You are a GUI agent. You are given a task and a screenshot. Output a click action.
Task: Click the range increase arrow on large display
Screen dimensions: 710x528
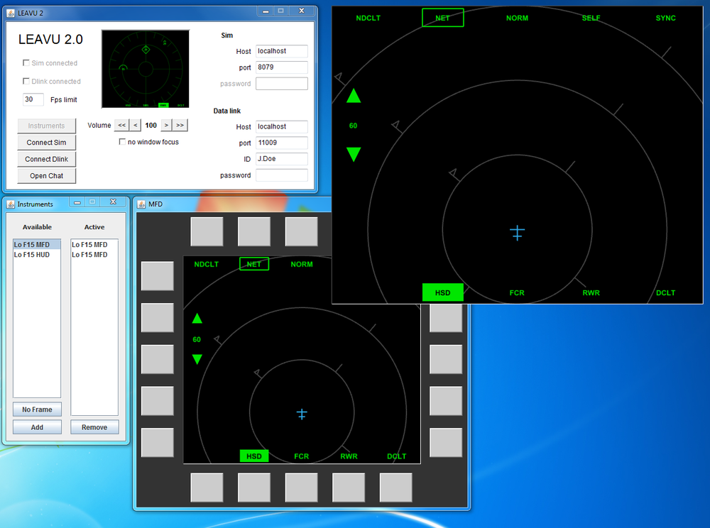click(354, 96)
